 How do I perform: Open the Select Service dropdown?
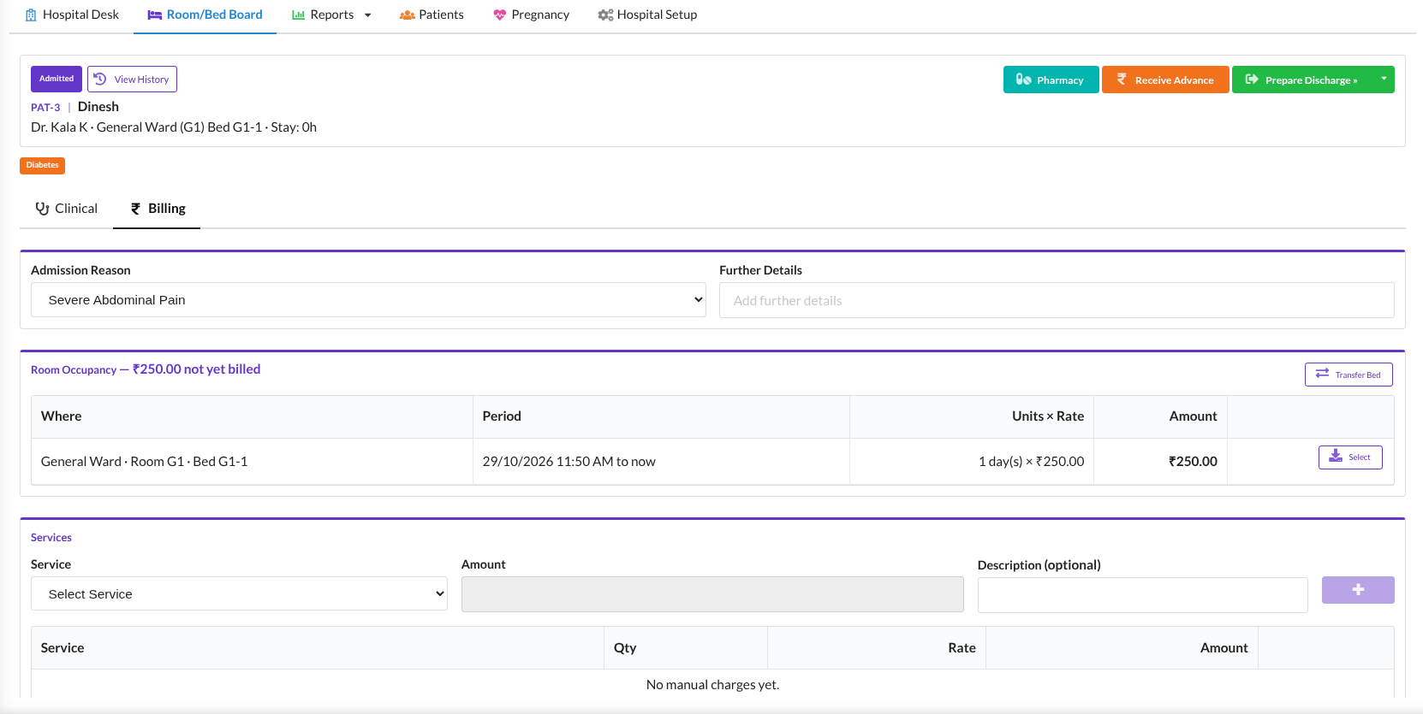click(x=239, y=593)
